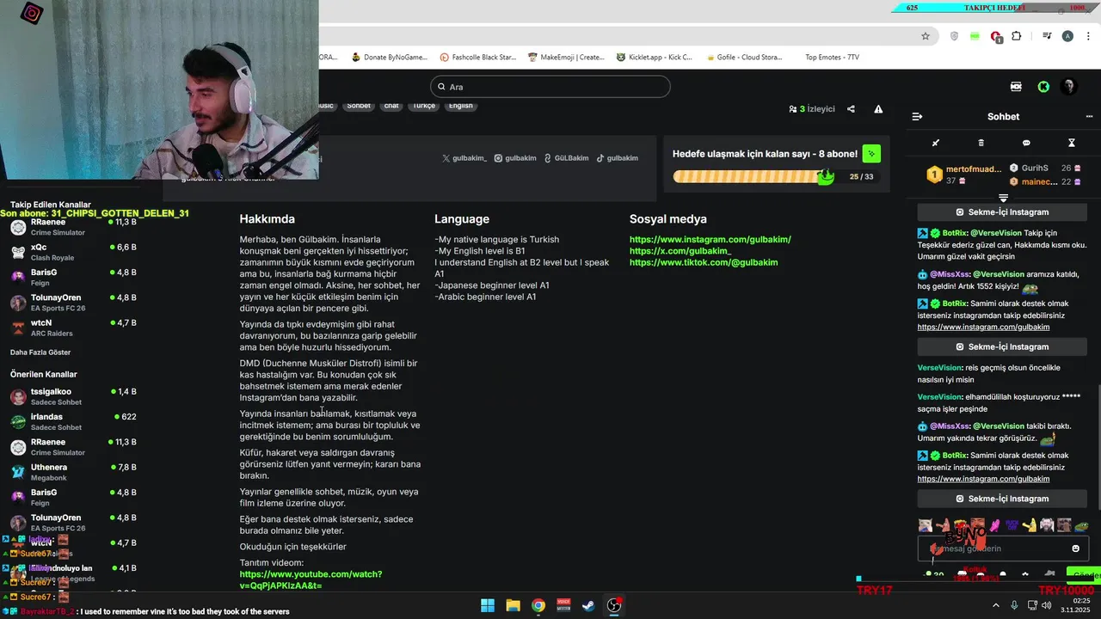Open the Fashcolle Black Star bookmark

(477, 58)
